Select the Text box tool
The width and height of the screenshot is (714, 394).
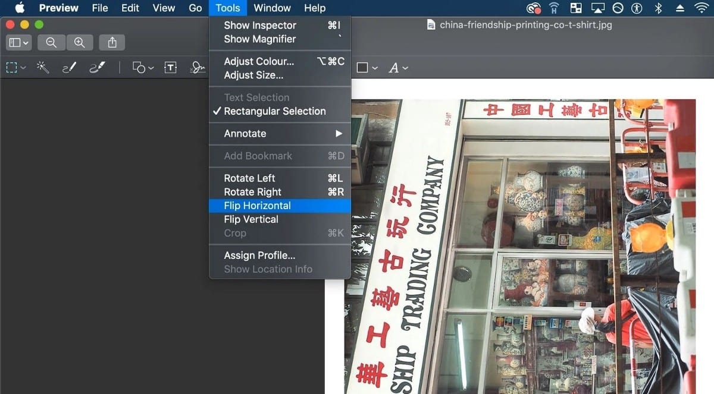pyautogui.click(x=171, y=68)
